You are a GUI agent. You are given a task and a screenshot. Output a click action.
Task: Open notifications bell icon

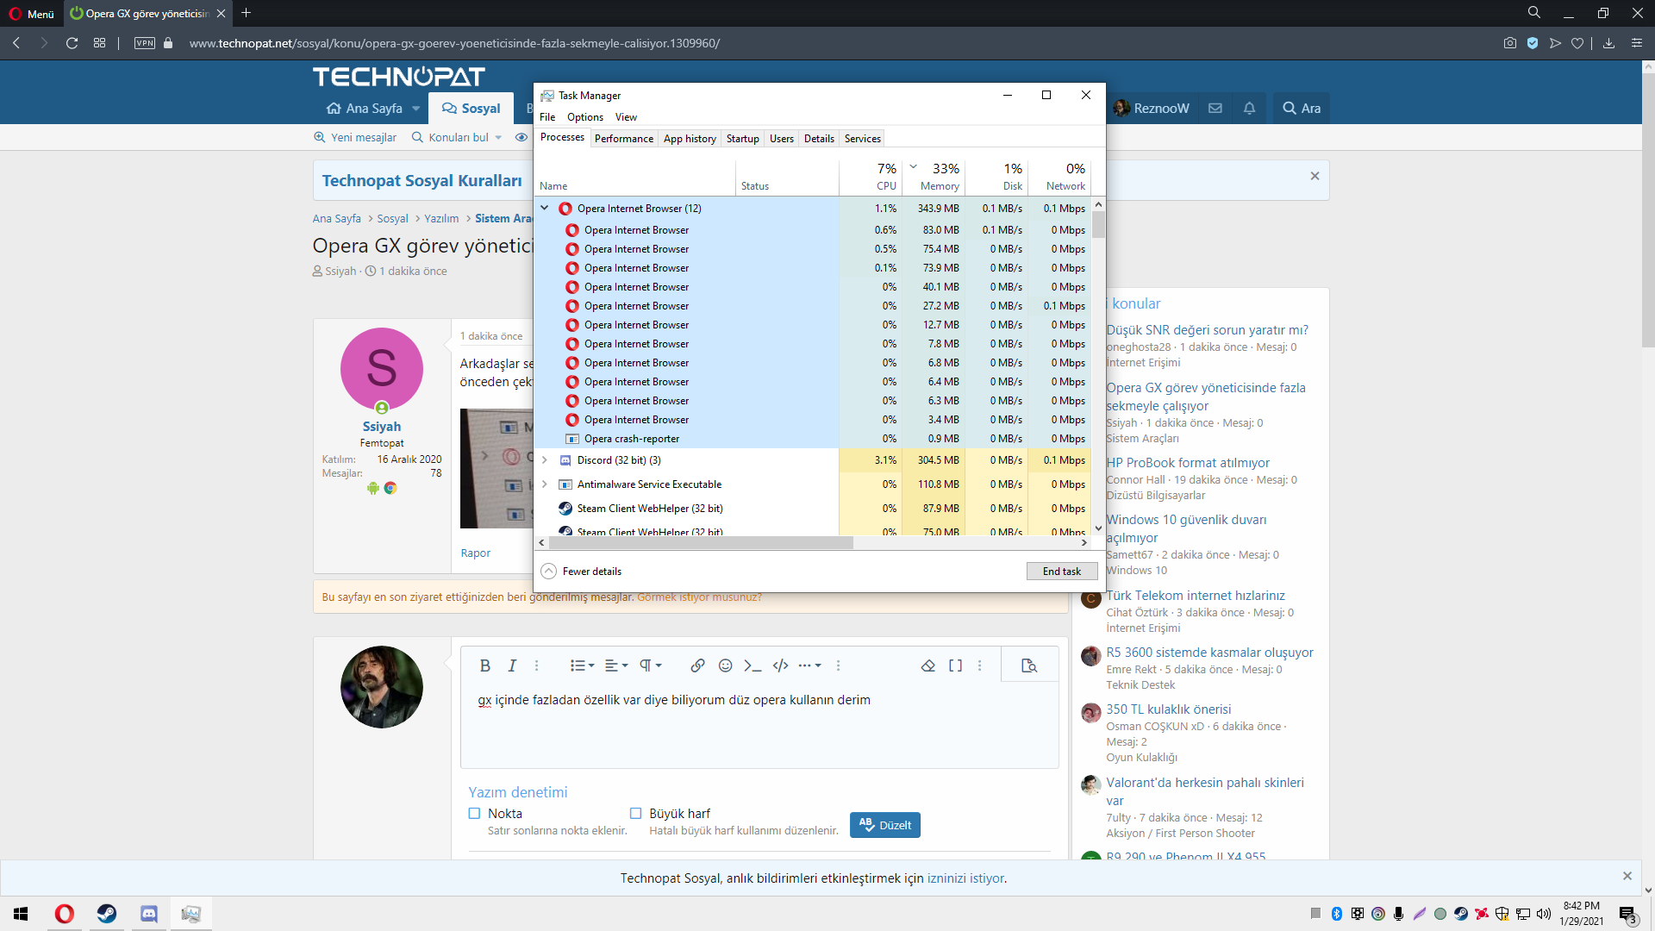(x=1249, y=108)
